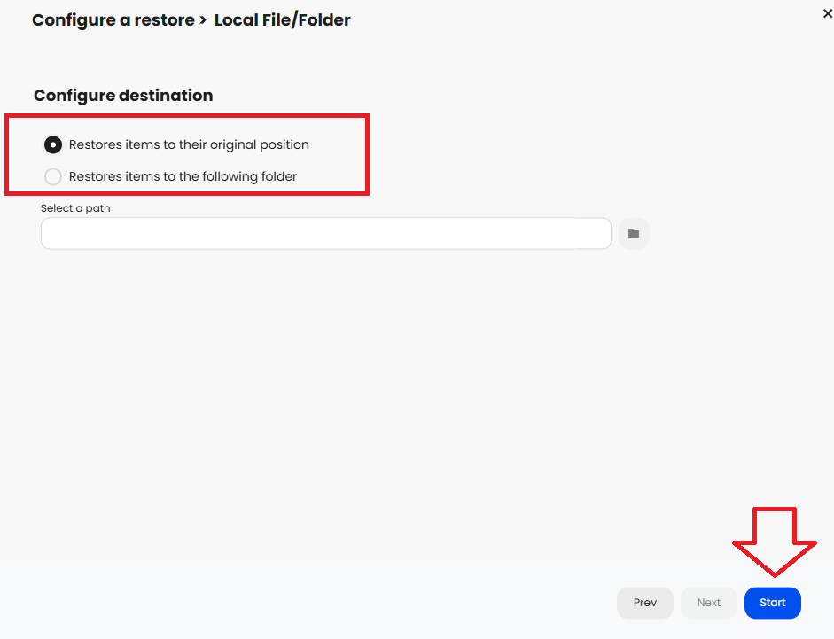
Task: Click the red arrow pointing at Start
Action: [x=774, y=541]
